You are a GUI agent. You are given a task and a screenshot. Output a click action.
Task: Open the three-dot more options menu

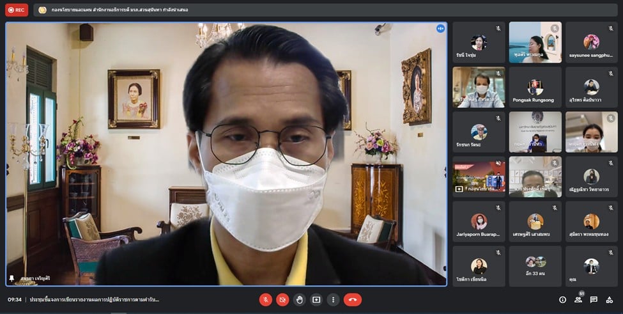pyautogui.click(x=333, y=299)
